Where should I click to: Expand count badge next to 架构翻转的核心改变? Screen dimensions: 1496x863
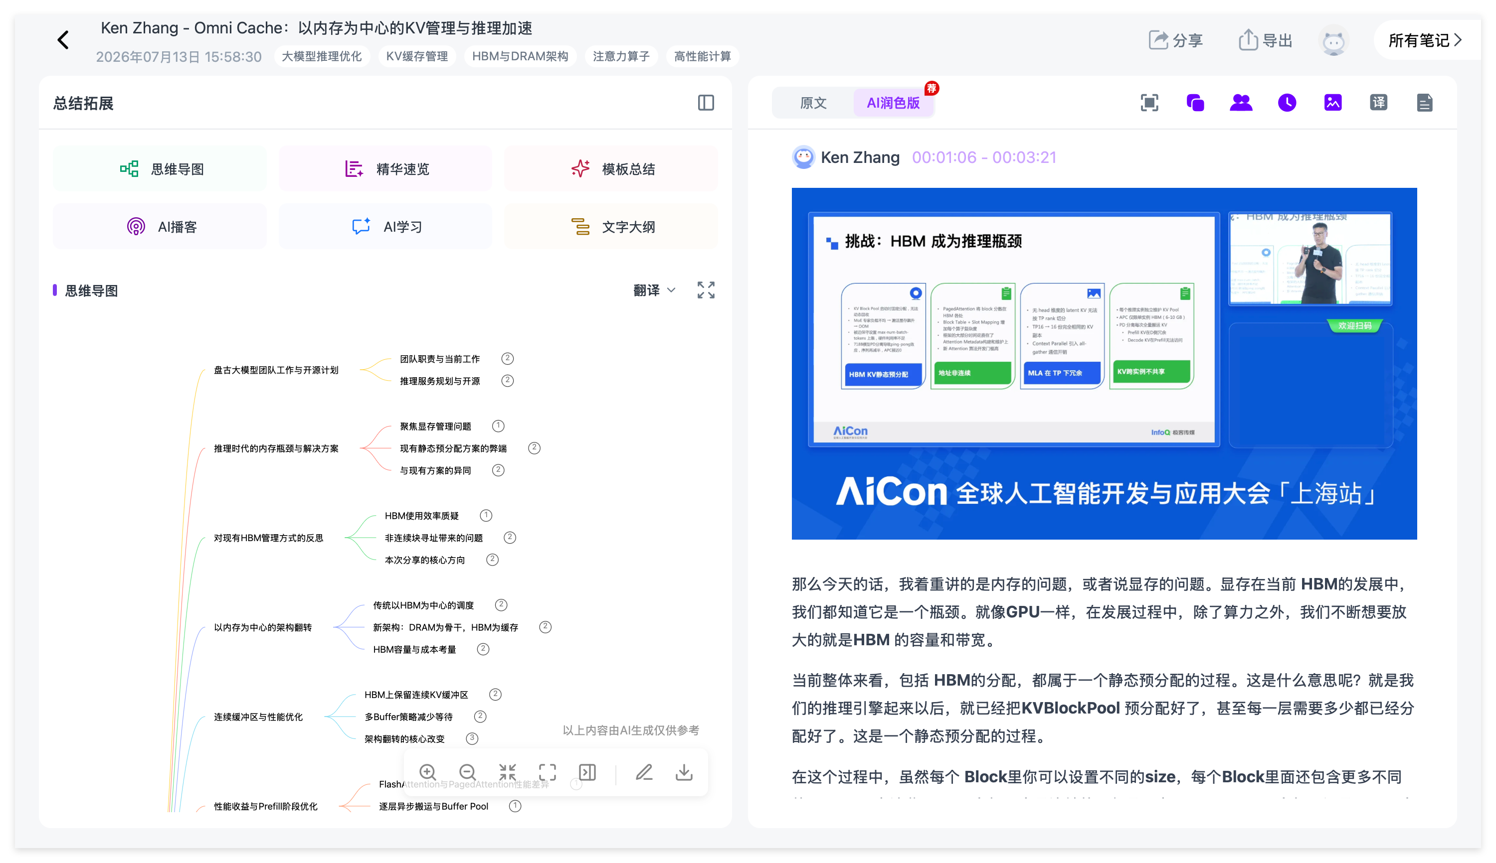coord(472,738)
